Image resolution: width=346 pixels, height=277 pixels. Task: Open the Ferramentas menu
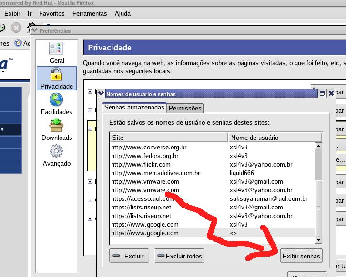tap(90, 14)
